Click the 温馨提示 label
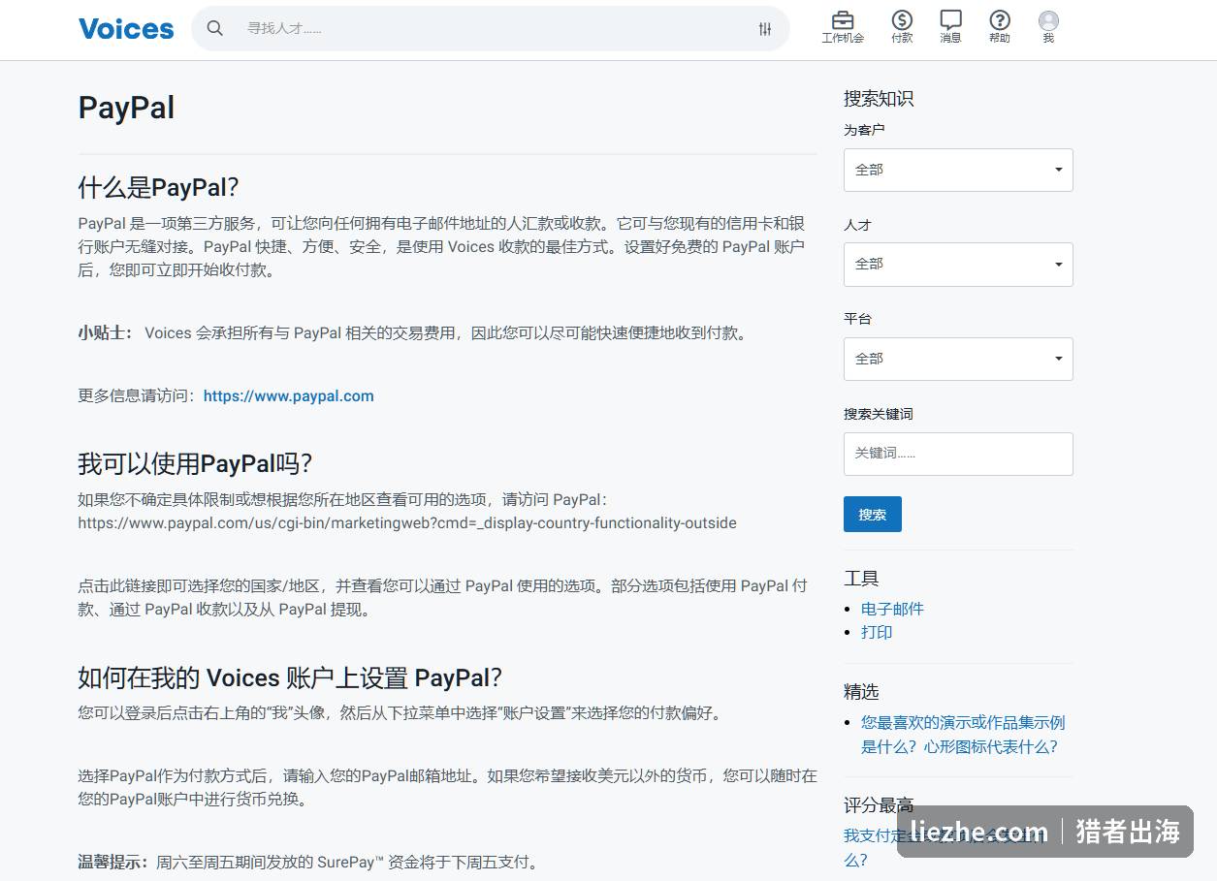1217x881 pixels. click(113, 862)
